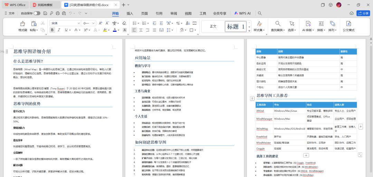Click the cloud sync status icon
The image size is (373, 177).
[352, 13]
